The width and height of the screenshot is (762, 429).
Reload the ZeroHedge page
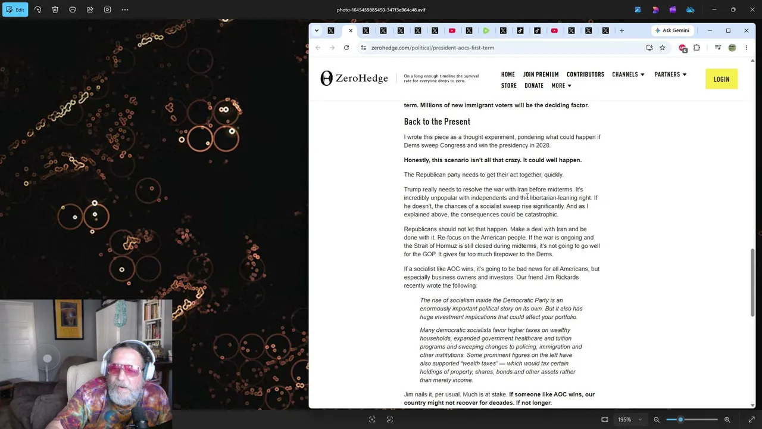(346, 48)
